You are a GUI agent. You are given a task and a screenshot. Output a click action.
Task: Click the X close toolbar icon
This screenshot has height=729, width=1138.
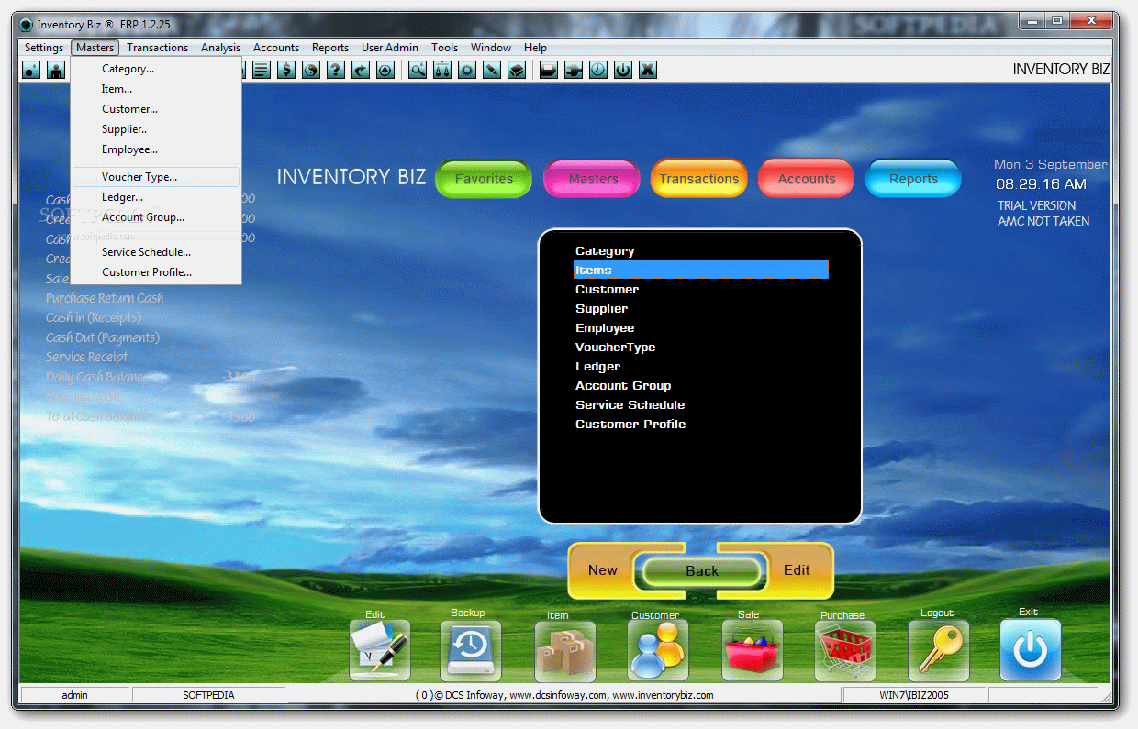pyautogui.click(x=648, y=69)
